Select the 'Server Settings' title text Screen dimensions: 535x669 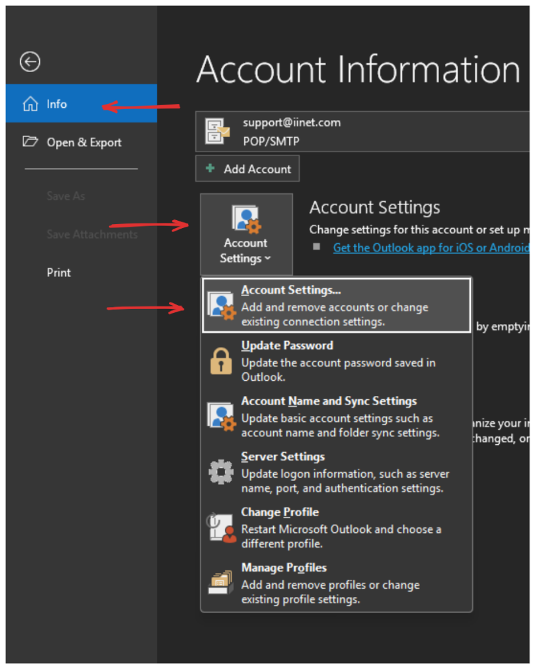[x=283, y=457]
